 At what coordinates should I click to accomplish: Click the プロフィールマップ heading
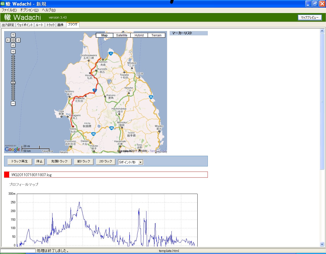(x=24, y=184)
